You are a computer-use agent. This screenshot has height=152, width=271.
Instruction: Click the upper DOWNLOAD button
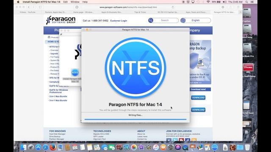[x=198, y=98]
